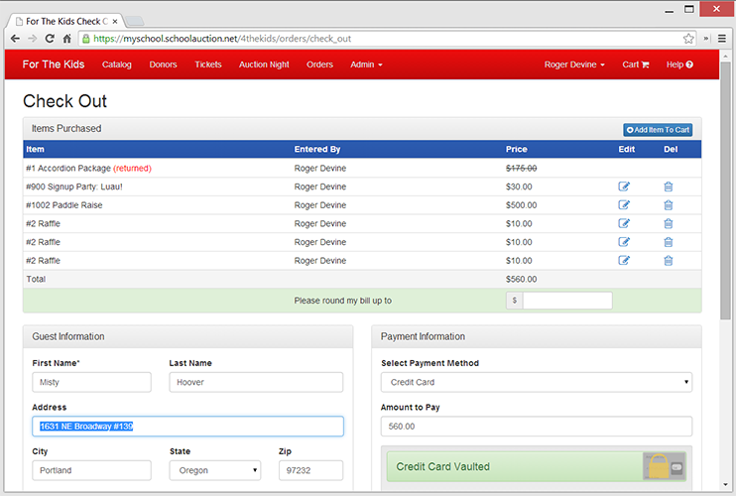
Task: Edit the #1002 Paddle Raise item
Action: click(x=624, y=204)
